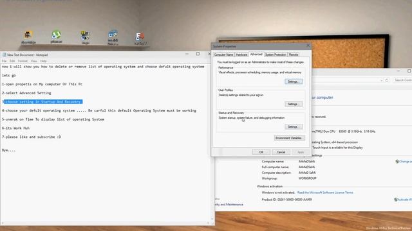Click the Activate Windows link
Screen dimensions: 412x231
point(405,200)
